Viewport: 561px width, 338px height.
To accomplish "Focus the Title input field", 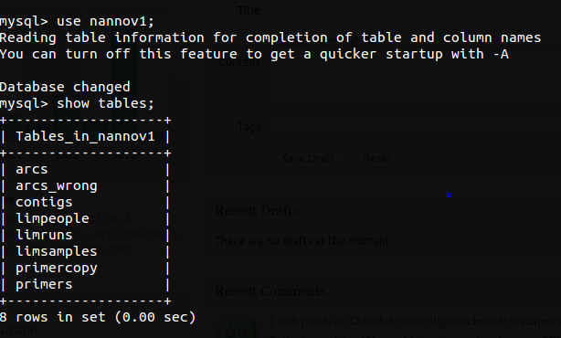I will click(x=415, y=11).
